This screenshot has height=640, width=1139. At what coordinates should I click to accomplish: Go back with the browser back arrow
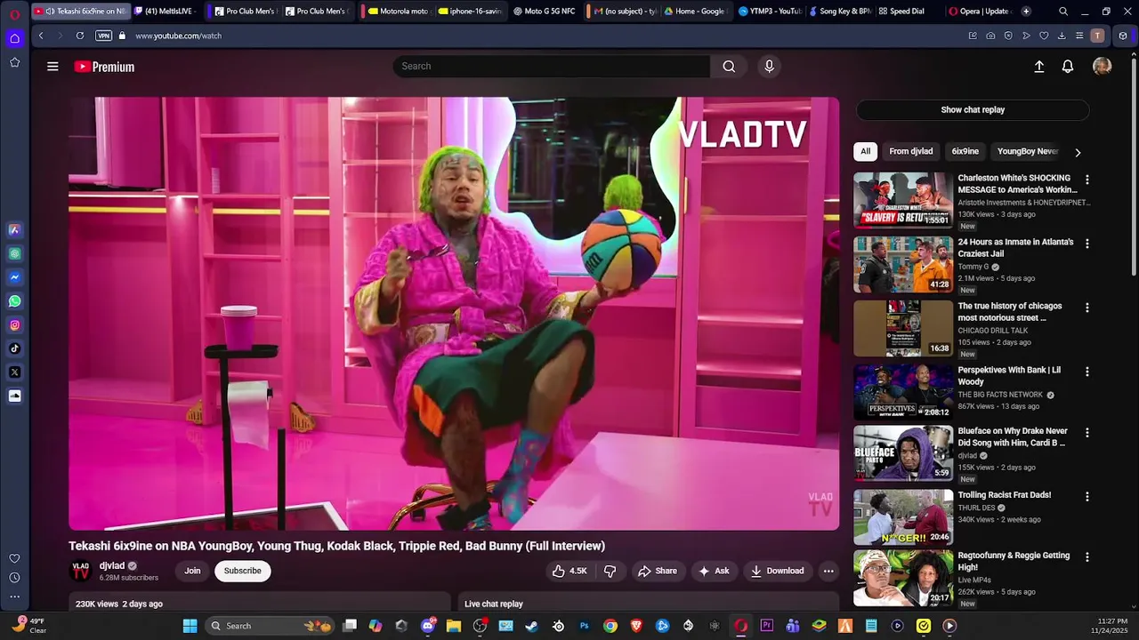tap(41, 36)
